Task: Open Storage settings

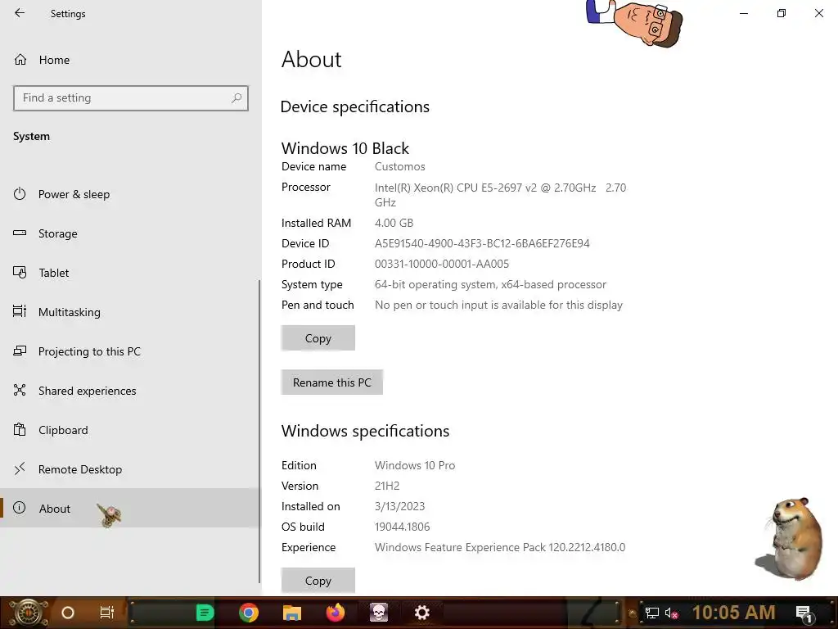Action: point(130,233)
